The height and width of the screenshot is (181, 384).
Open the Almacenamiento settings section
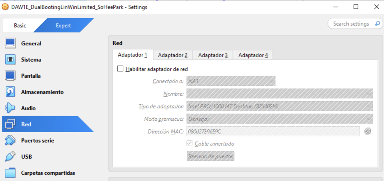point(48,92)
